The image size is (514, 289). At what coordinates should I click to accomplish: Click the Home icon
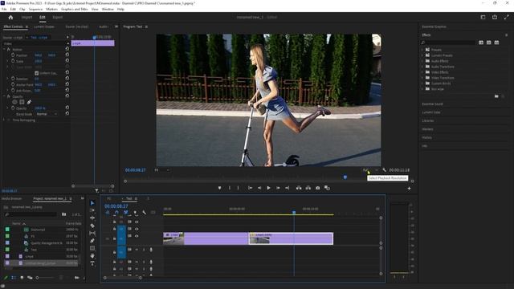tap(10, 18)
